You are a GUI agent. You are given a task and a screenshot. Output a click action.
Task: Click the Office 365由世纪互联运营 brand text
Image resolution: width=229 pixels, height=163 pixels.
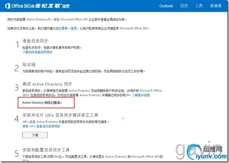(41, 6)
